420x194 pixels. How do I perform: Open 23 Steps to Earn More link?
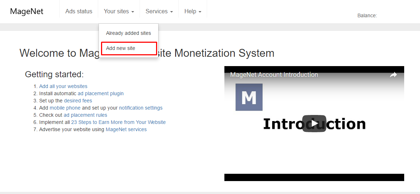[x=118, y=122]
